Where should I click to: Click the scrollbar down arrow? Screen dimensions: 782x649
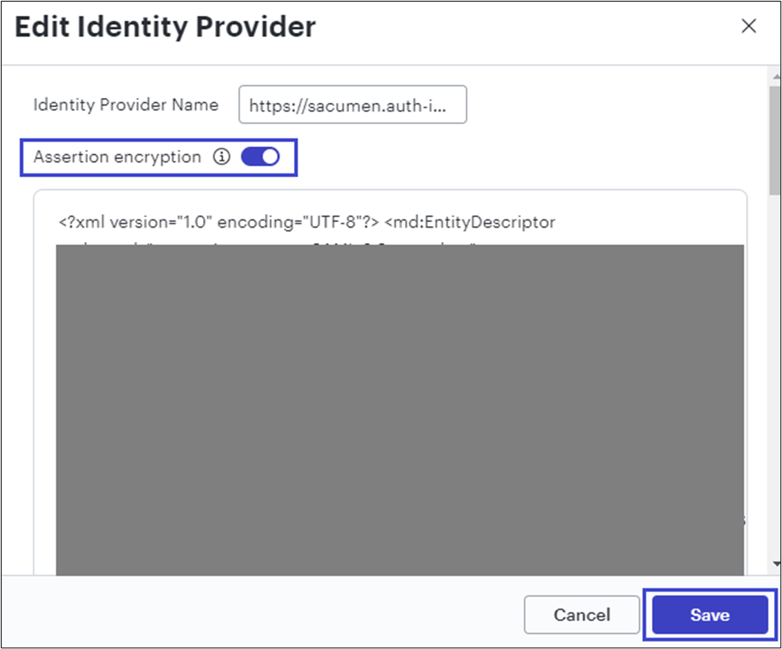(x=774, y=564)
